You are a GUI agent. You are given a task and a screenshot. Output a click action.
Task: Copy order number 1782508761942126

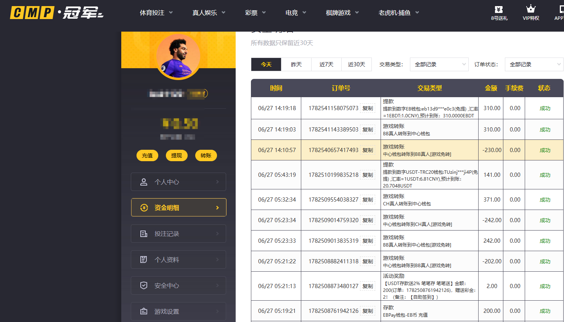(368, 311)
